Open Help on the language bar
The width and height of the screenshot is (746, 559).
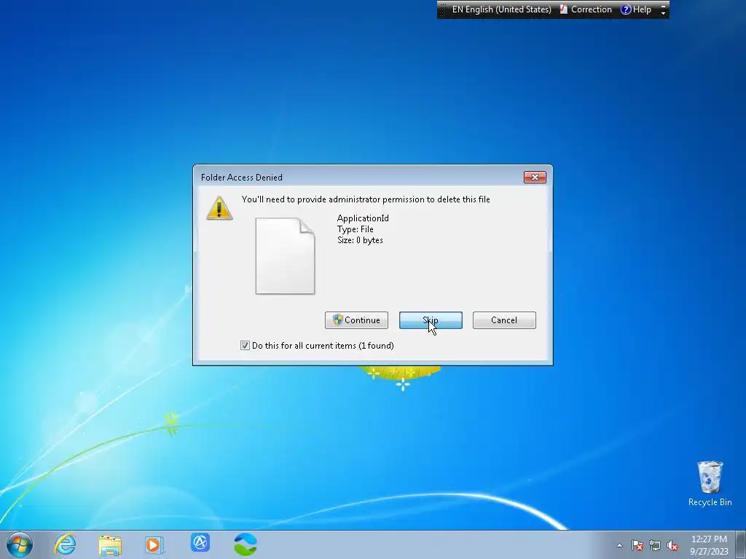click(636, 9)
